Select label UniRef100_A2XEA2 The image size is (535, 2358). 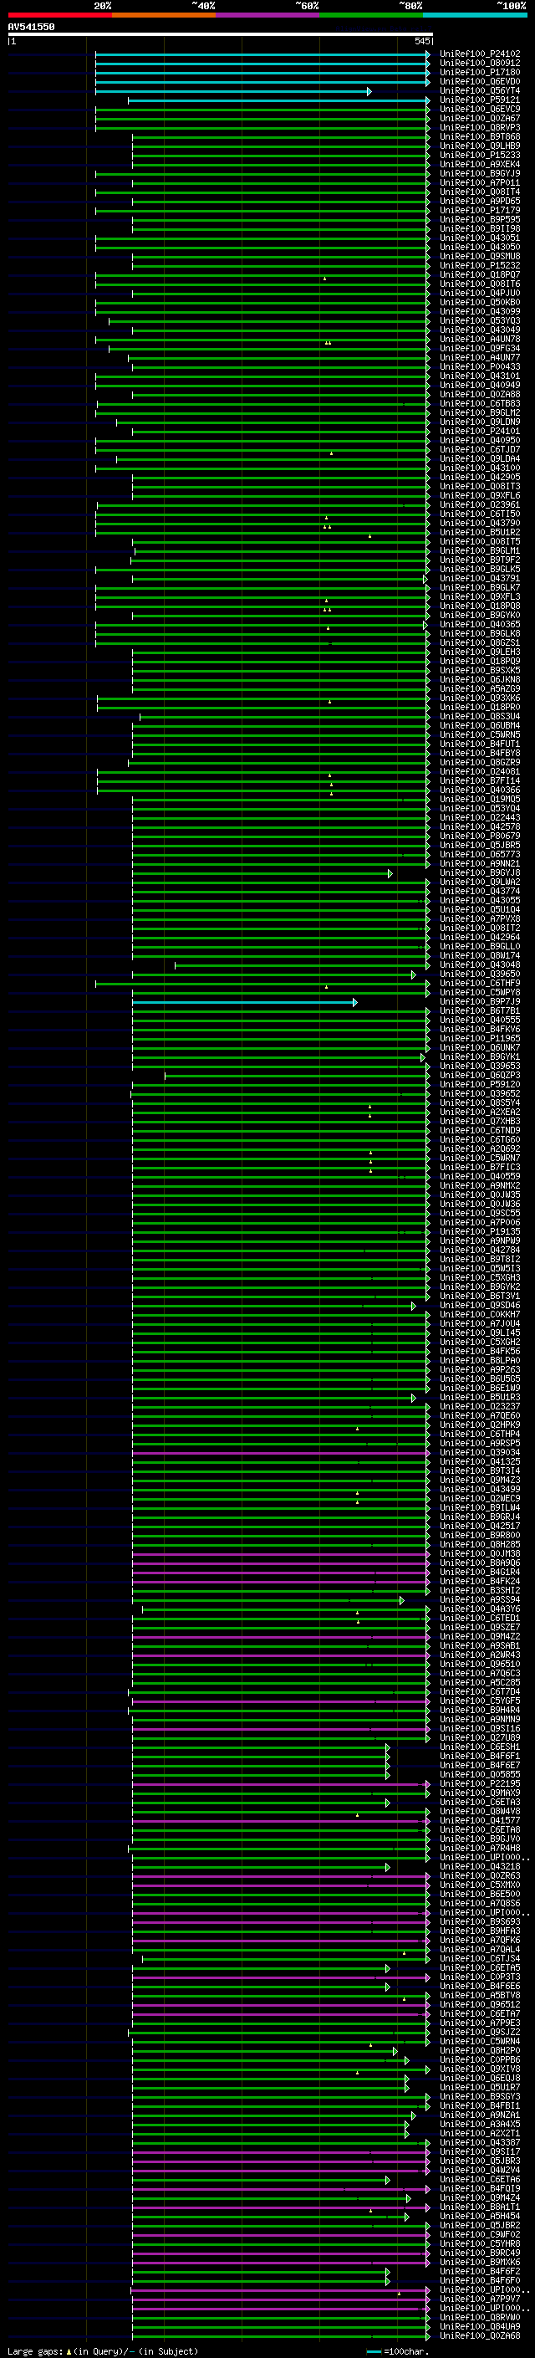(480, 1113)
